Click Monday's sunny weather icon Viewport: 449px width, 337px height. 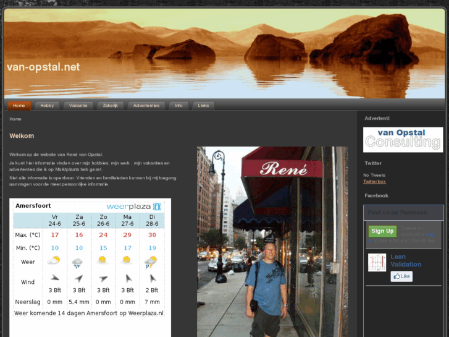tap(127, 261)
